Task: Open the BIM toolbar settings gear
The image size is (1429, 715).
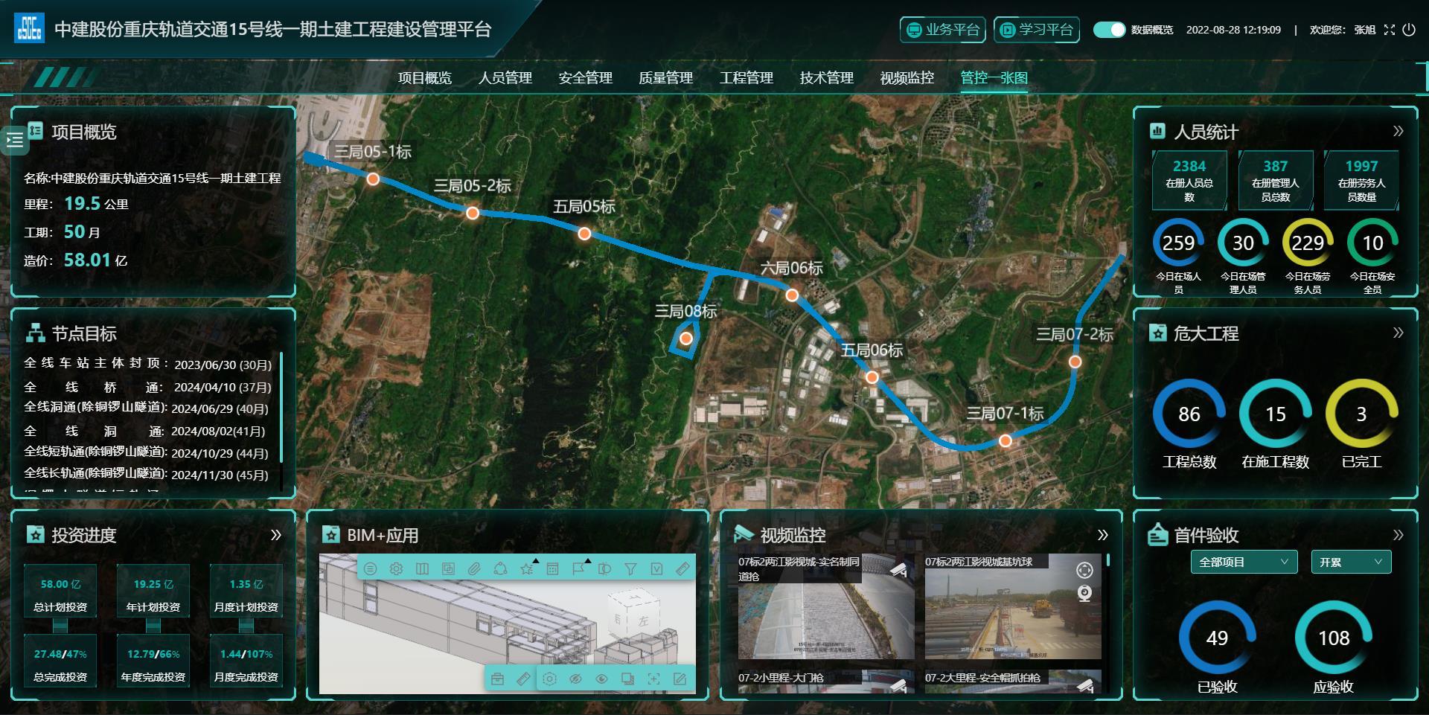Action: (x=396, y=569)
